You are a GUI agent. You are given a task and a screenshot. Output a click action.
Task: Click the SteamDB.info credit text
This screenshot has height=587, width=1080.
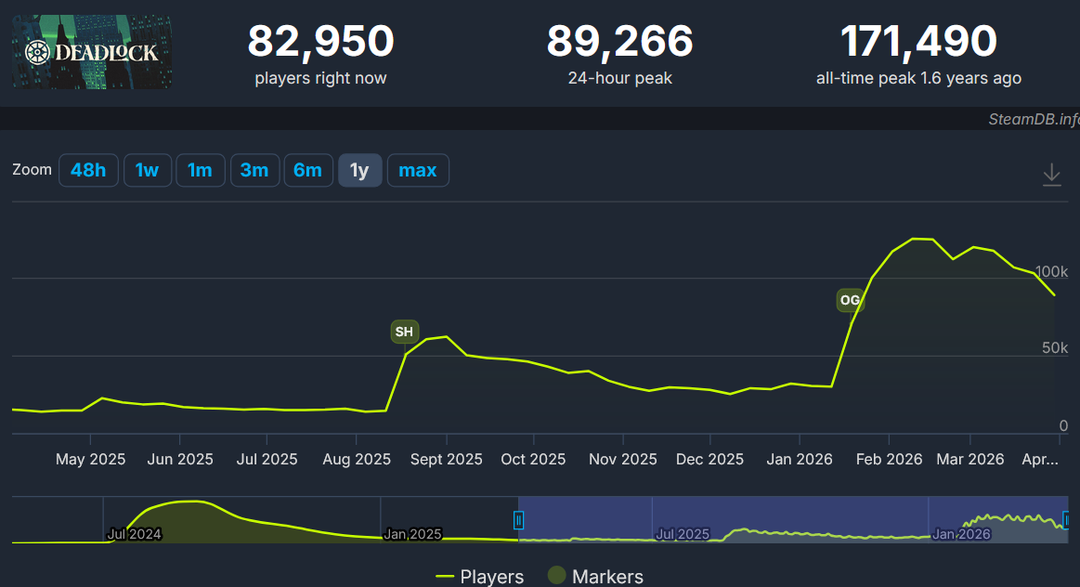[1034, 119]
